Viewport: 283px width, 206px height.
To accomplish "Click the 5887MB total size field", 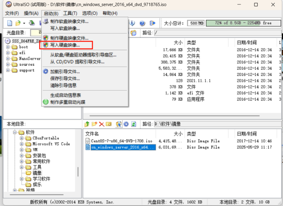I will 196,23.
